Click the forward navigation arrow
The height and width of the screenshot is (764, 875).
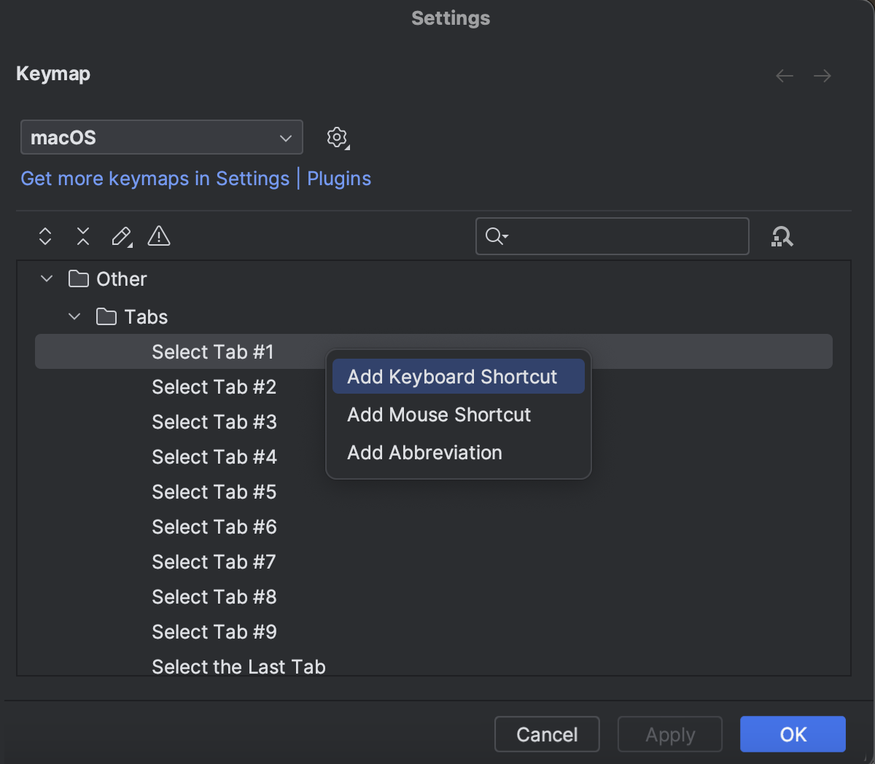click(822, 76)
